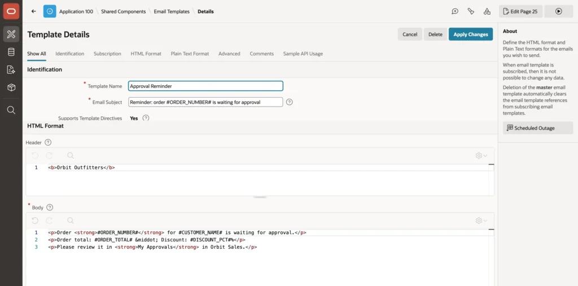Click find icon in Header editor

coord(71,156)
